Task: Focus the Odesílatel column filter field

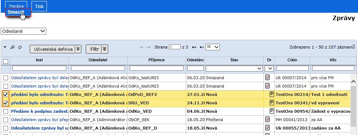Action: point(98,68)
